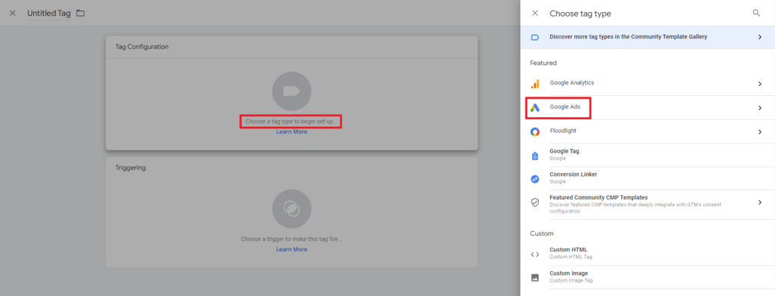Select Google Tag tag type

[648, 155]
